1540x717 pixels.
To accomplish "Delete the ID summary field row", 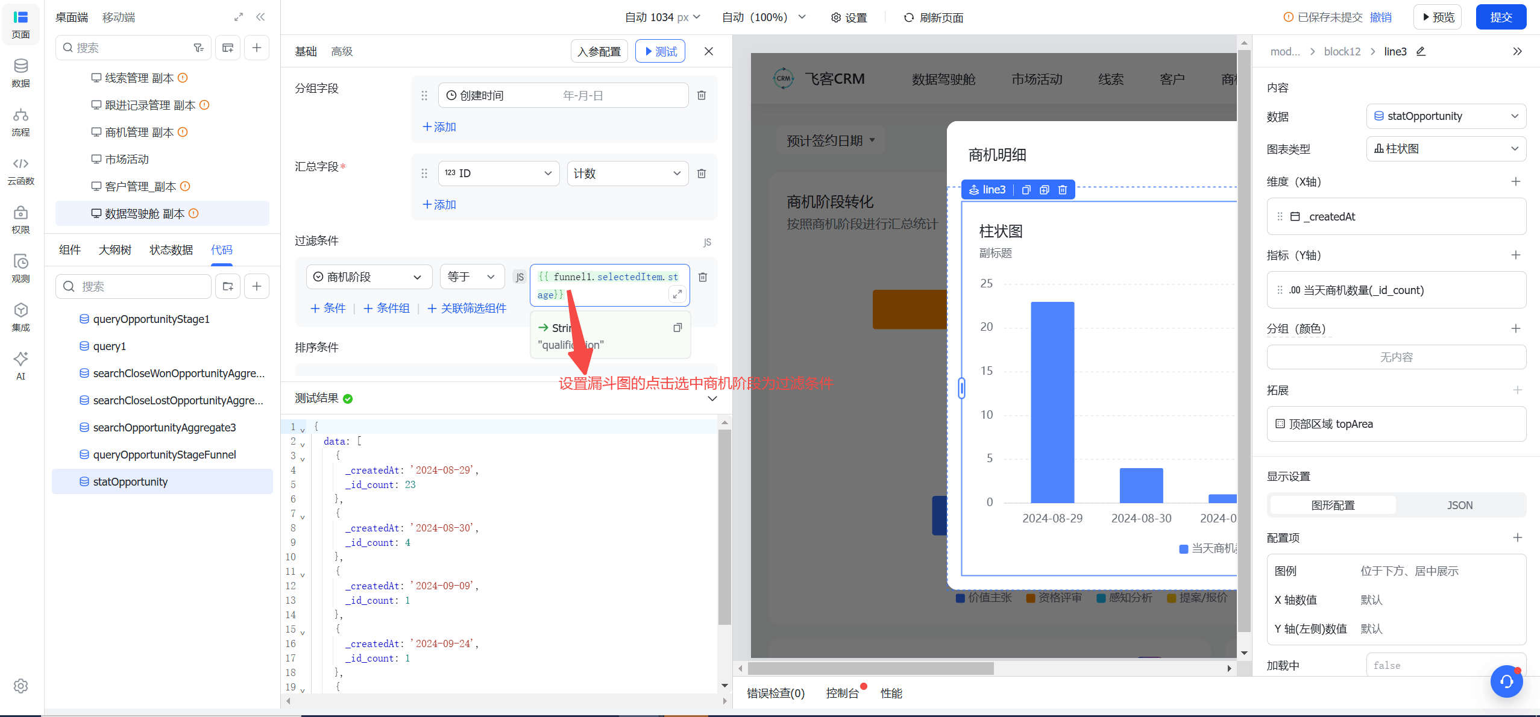I will (x=702, y=174).
